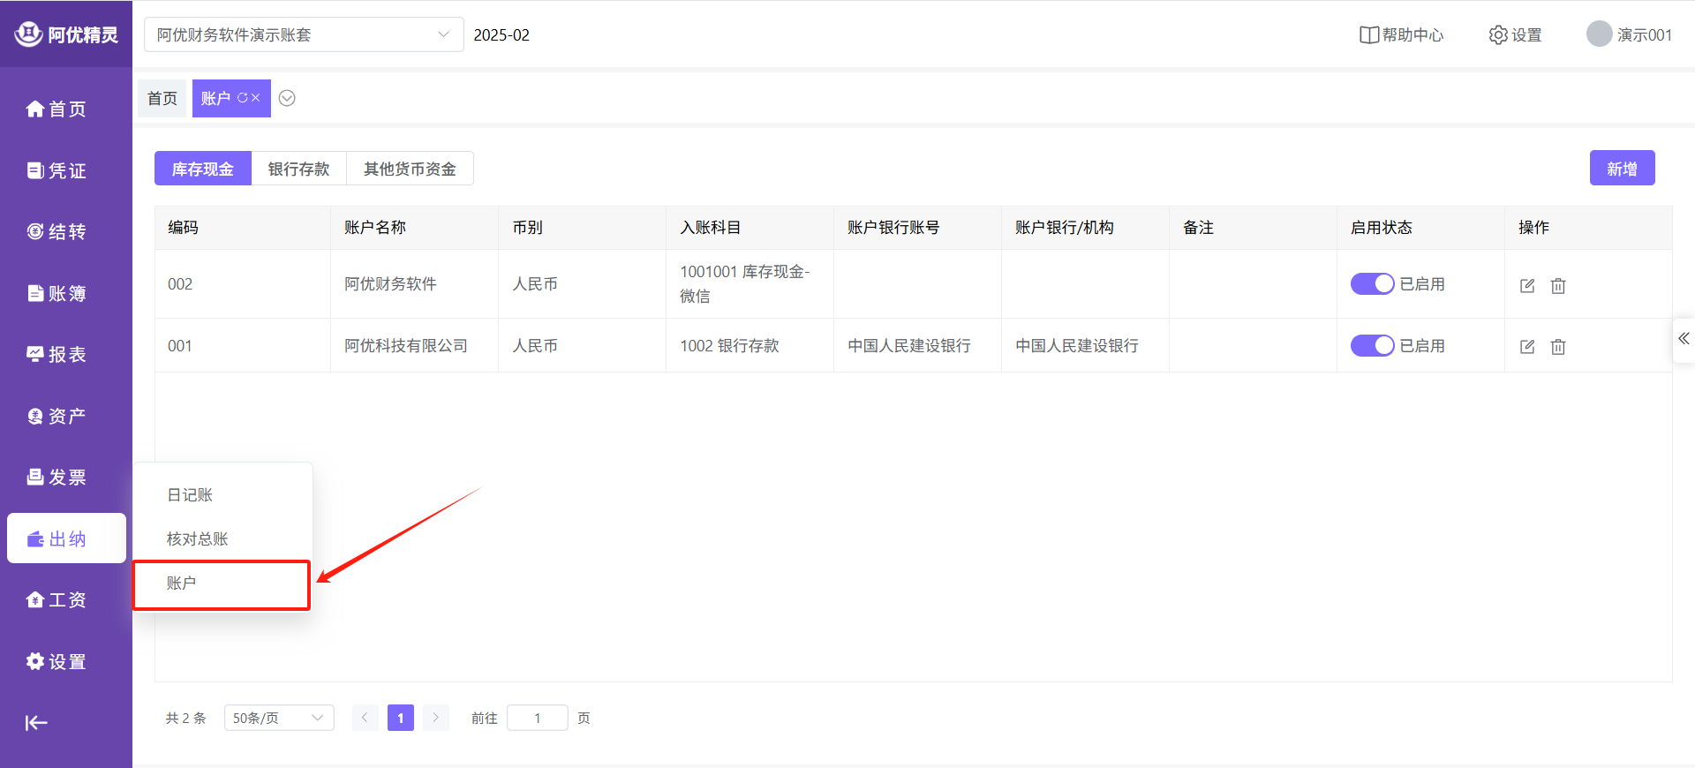Click the refresh icon on 账户 tab

coord(243,98)
